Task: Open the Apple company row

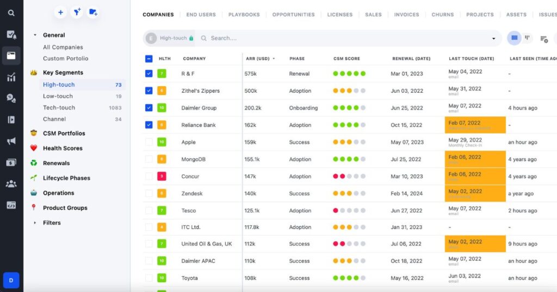Action: point(188,142)
